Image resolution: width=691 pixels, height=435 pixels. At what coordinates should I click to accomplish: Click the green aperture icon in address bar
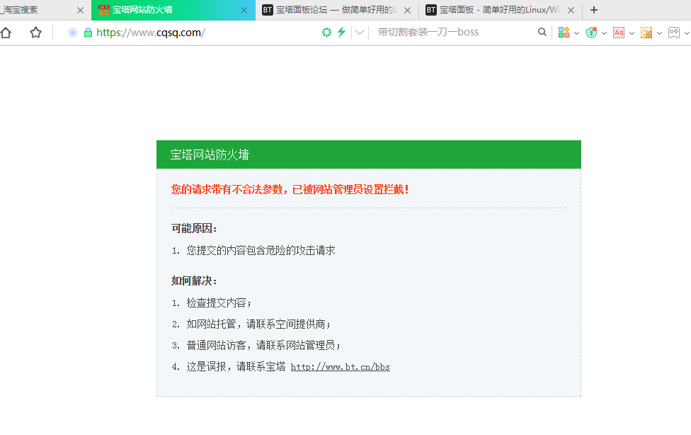tap(326, 32)
